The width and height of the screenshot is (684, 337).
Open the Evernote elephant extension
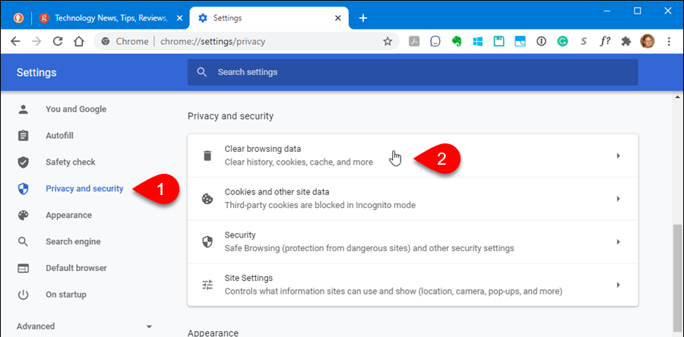(457, 41)
